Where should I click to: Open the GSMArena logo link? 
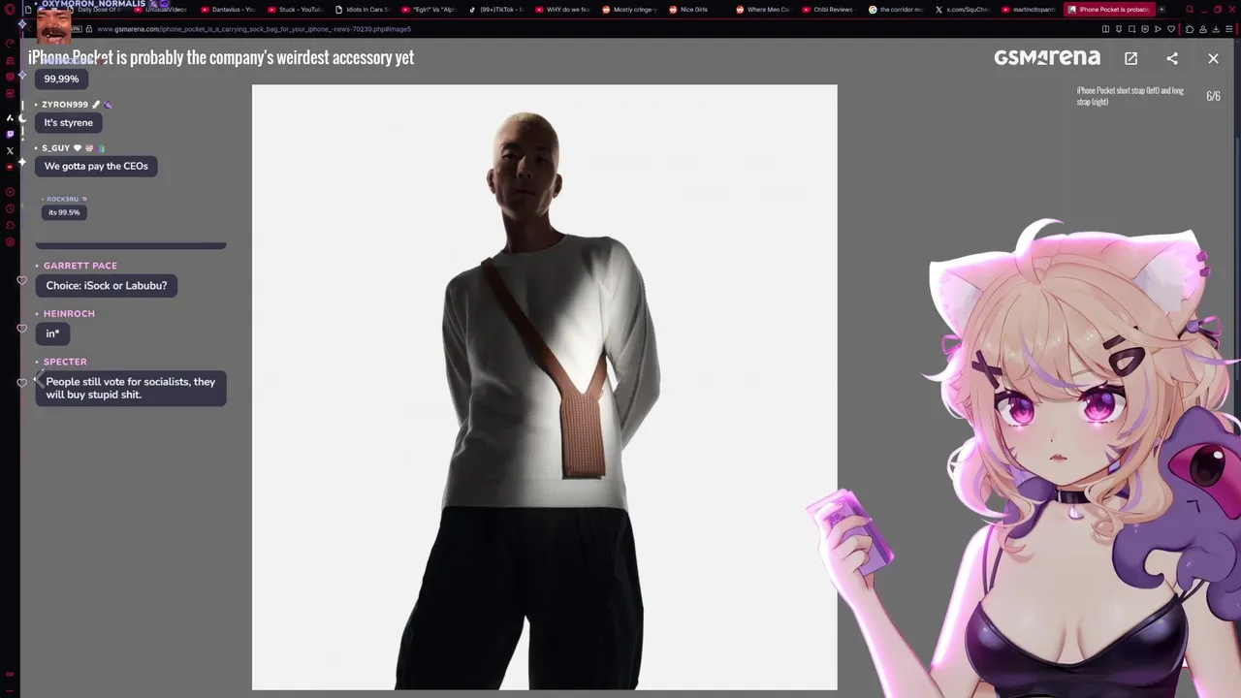(1047, 58)
